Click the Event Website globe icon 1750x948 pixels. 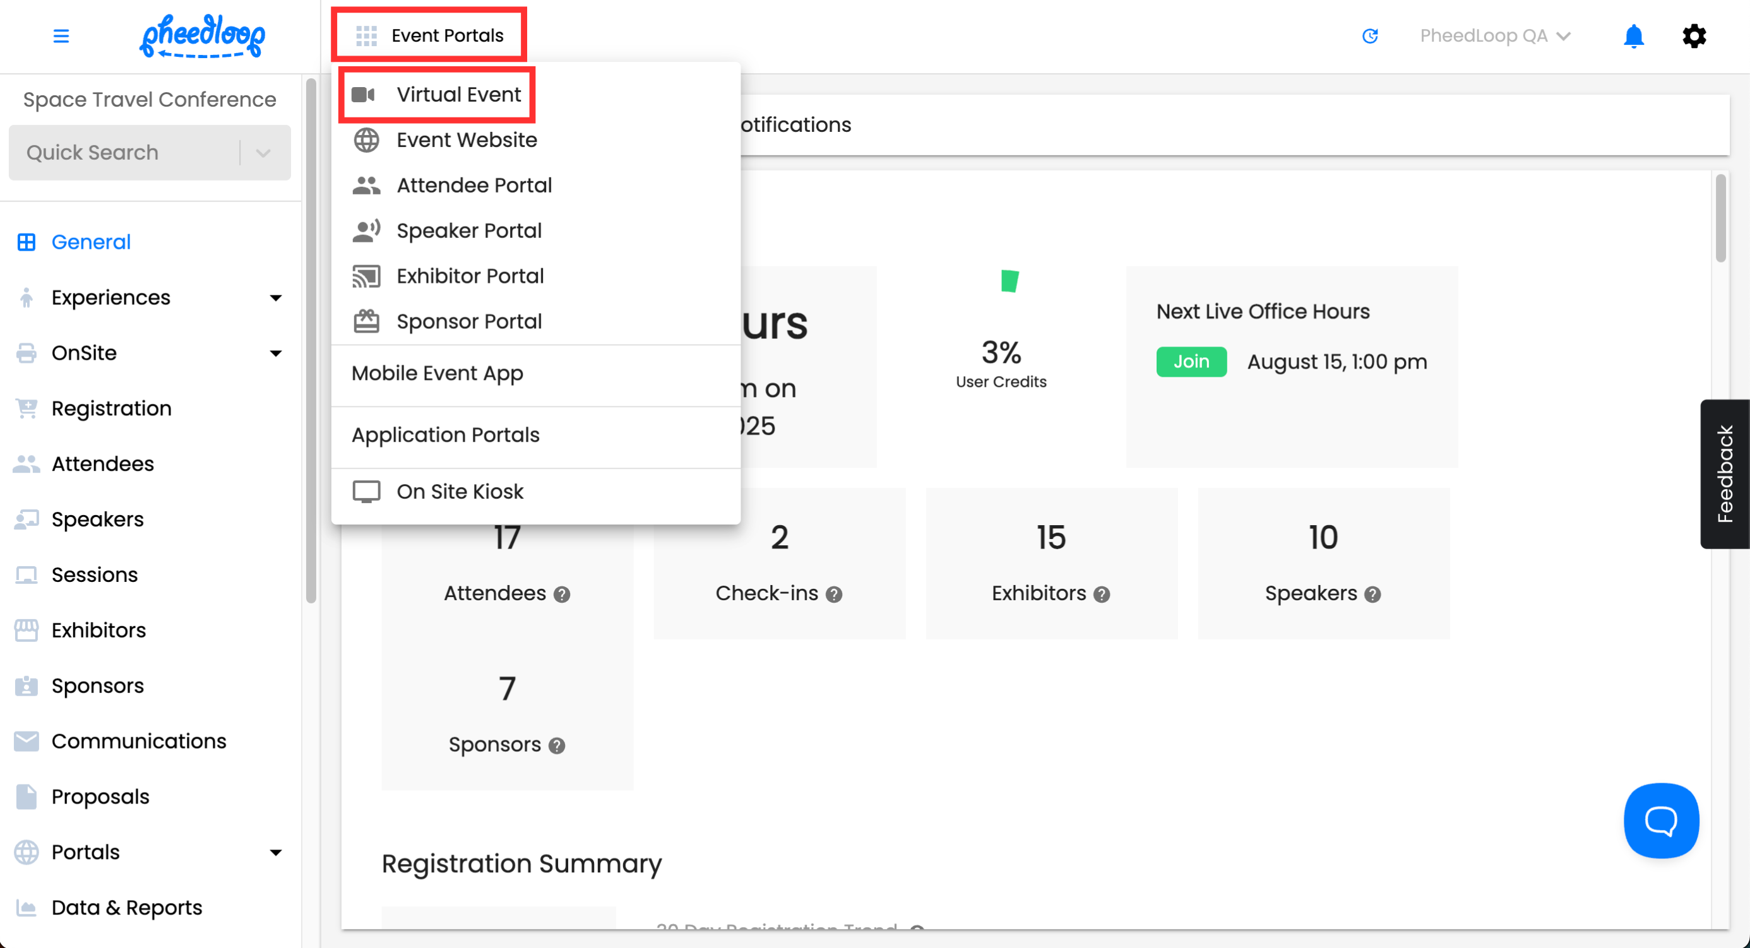click(x=366, y=140)
